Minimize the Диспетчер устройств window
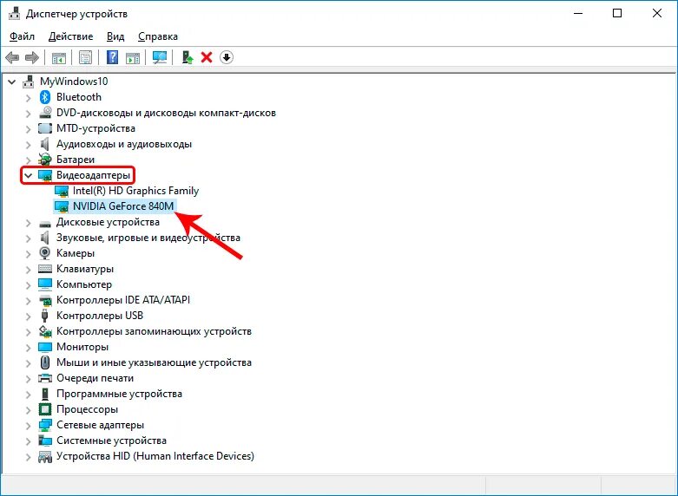The width and height of the screenshot is (678, 496). click(x=578, y=13)
